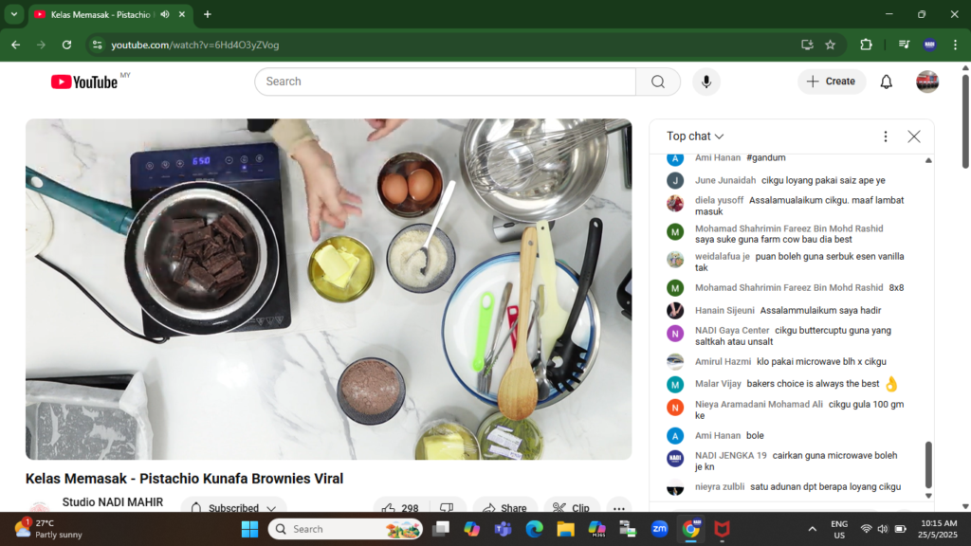The height and width of the screenshot is (546, 971).
Task: Reload the page
Action: pyautogui.click(x=67, y=45)
